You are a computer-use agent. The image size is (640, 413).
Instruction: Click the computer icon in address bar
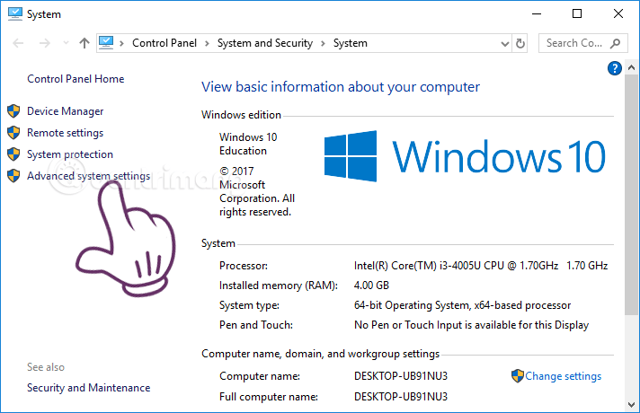106,43
